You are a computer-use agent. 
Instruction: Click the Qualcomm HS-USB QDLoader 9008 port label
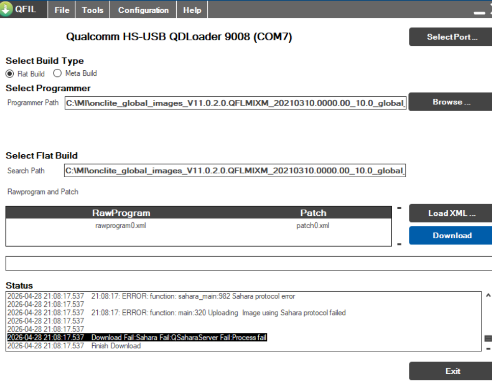click(179, 37)
